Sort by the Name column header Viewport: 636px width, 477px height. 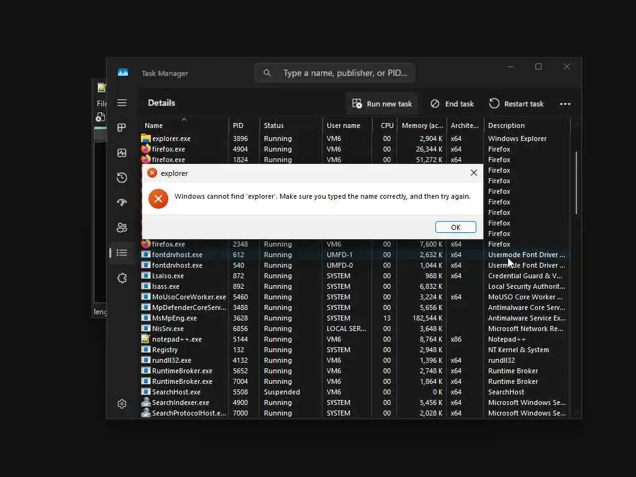coord(184,125)
